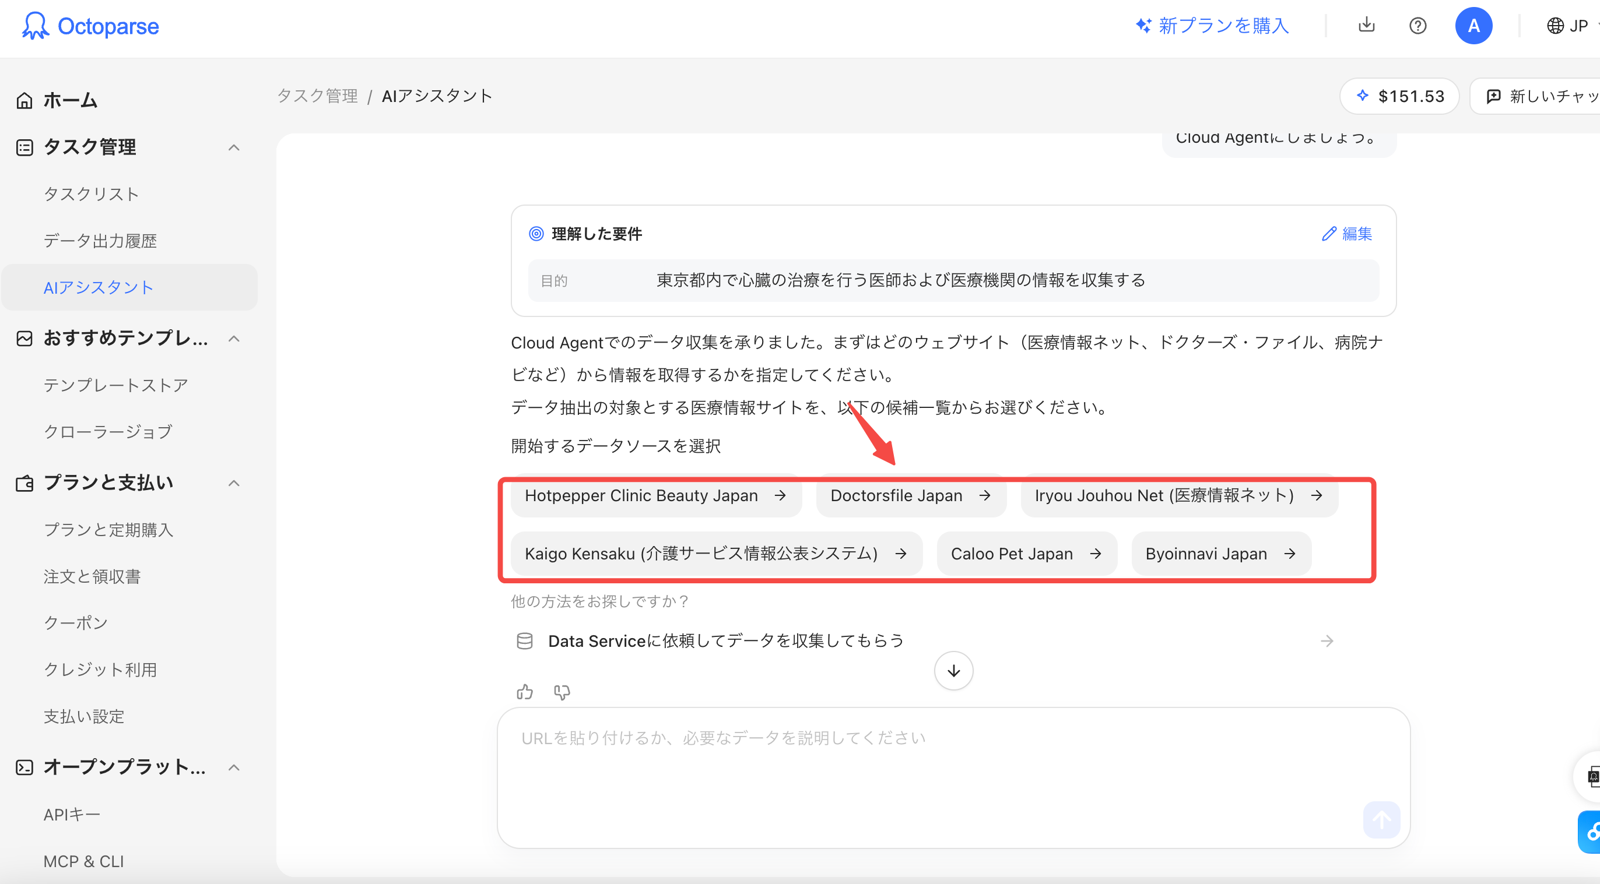Viewport: 1600px width, 884px height.
Task: Collapse the タスク管理 section chevron
Action: [x=234, y=147]
